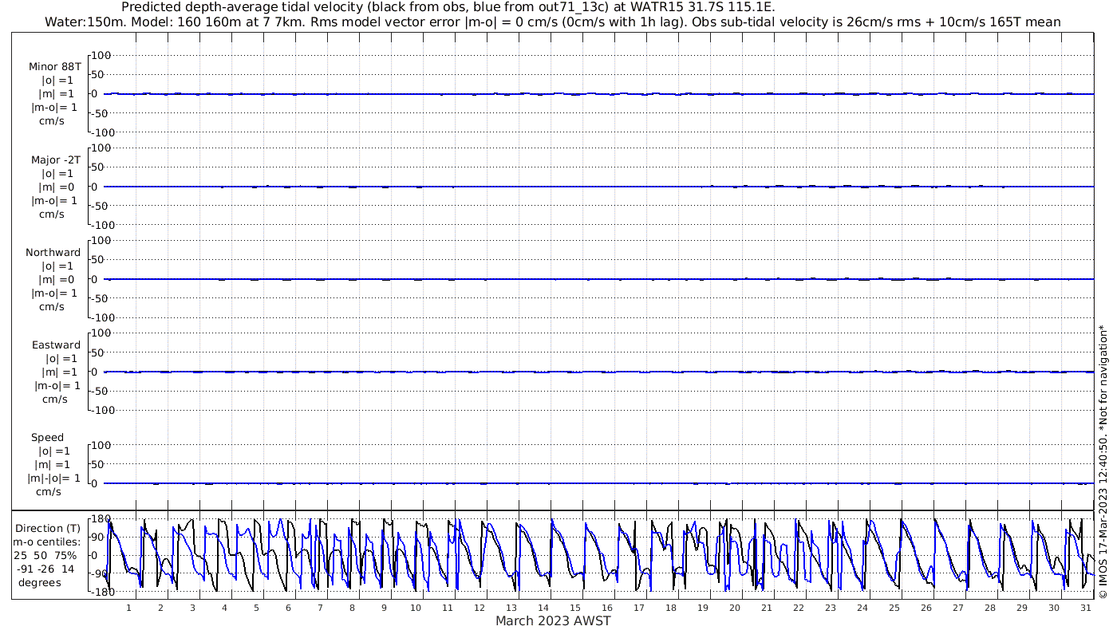Click the "Speed" panel label
Viewport: 1117px width, 638px height.
pyautogui.click(x=47, y=437)
